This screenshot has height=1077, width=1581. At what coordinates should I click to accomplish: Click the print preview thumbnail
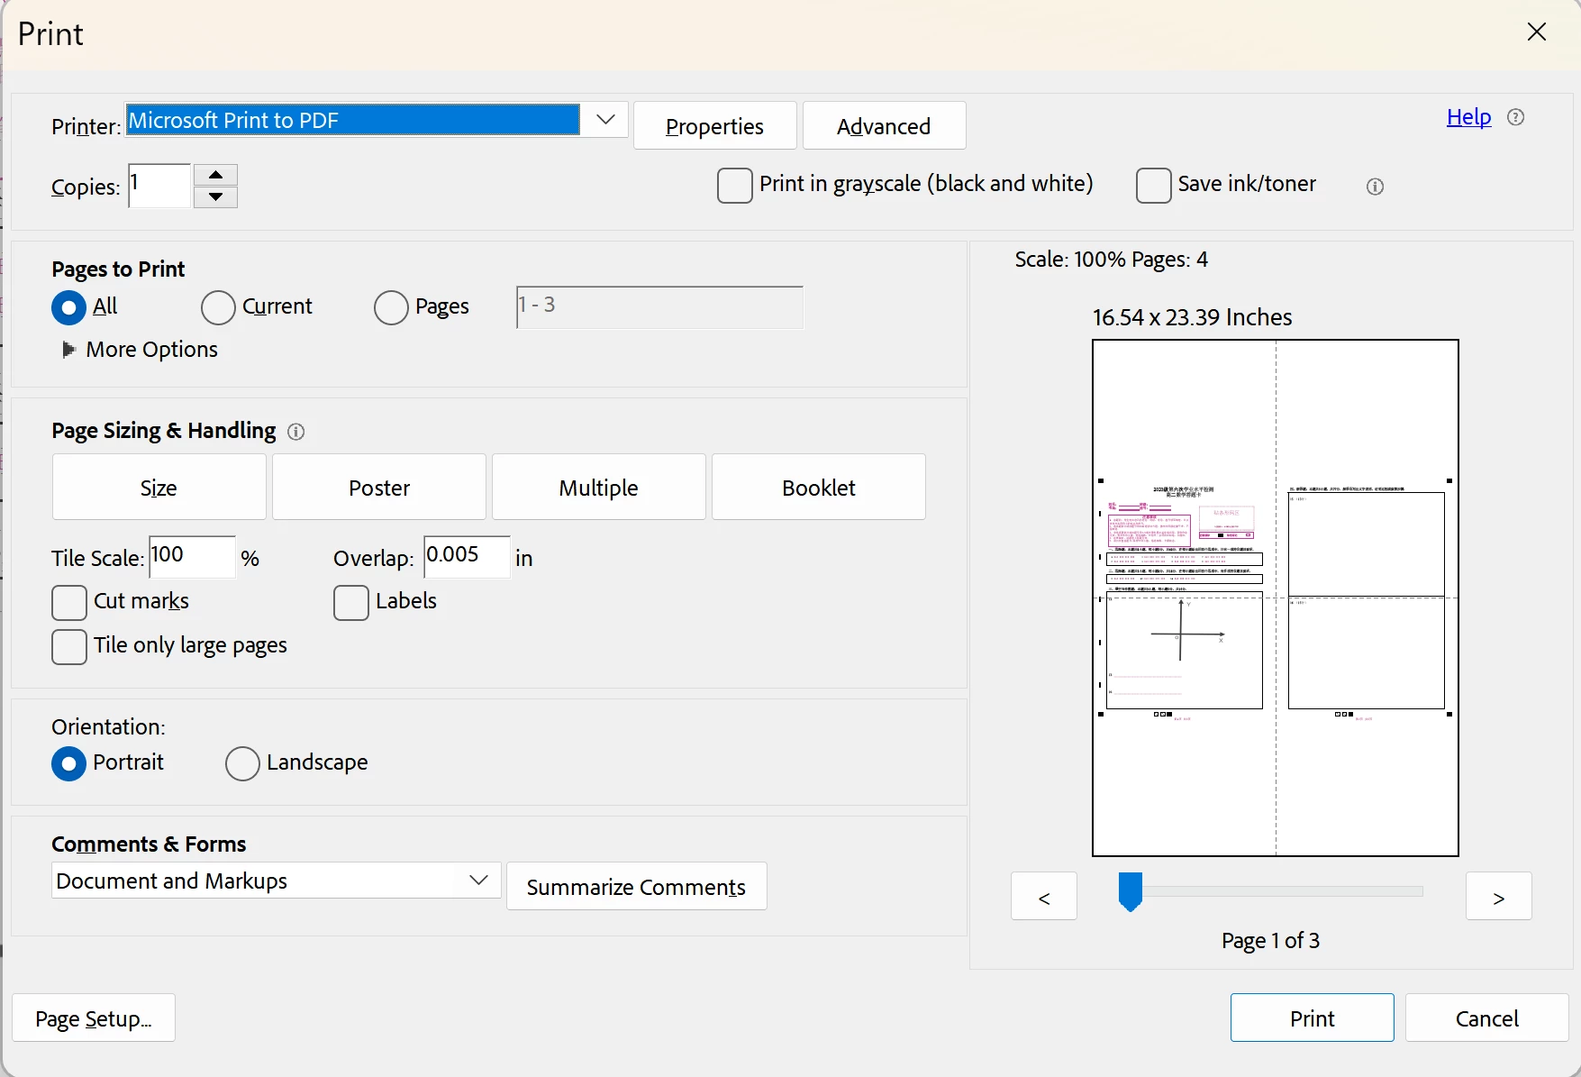click(1276, 598)
